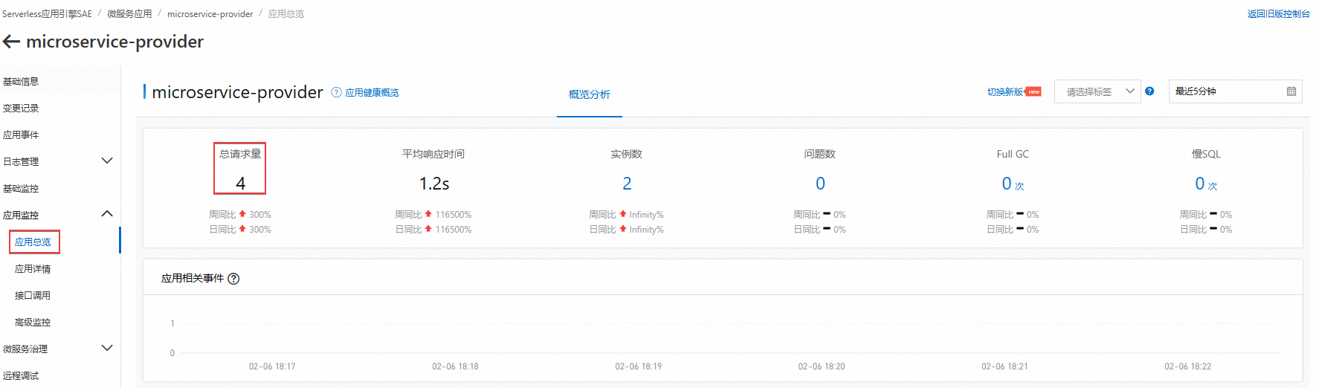Click the microservice-provider breadcrumb
The width and height of the screenshot is (1319, 388).
[x=210, y=13]
